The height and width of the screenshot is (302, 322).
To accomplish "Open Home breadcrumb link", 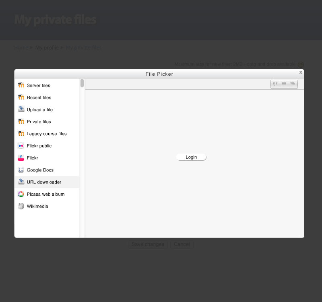I will (x=21, y=48).
